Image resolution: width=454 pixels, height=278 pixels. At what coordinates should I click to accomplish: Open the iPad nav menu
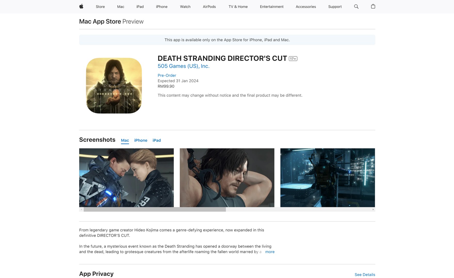[140, 7]
